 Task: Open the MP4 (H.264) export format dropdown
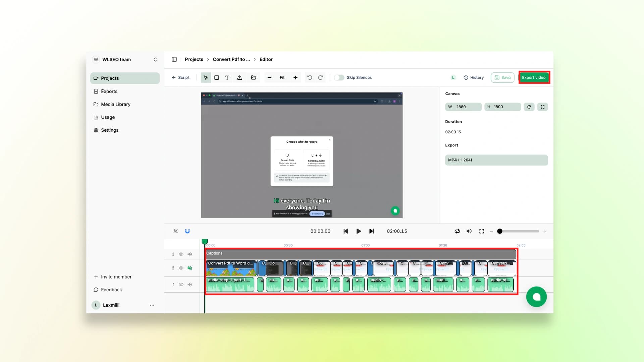point(496,160)
